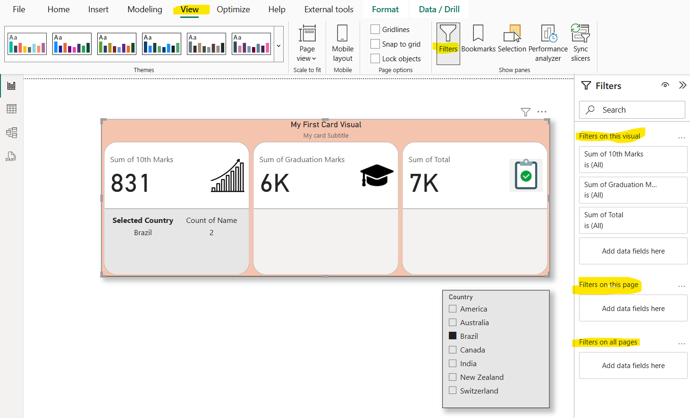
Task: Open DAX query view in sidebar
Action: tap(11, 156)
